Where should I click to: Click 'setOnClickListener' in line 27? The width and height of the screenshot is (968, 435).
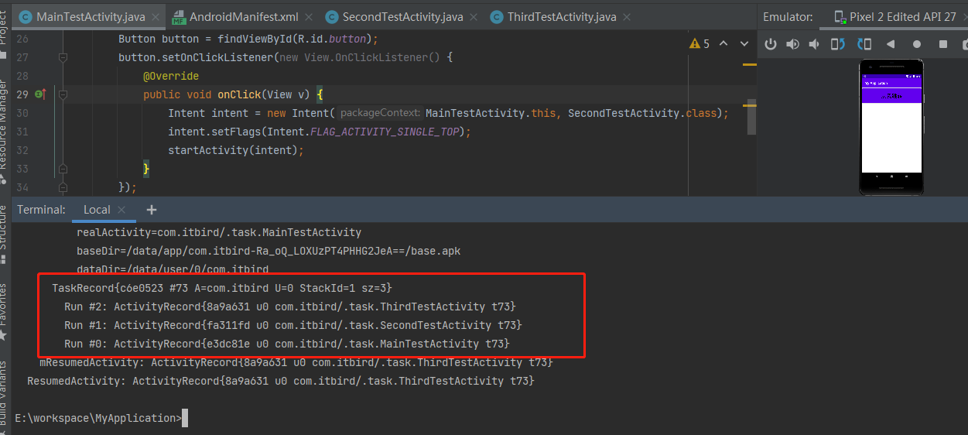217,57
